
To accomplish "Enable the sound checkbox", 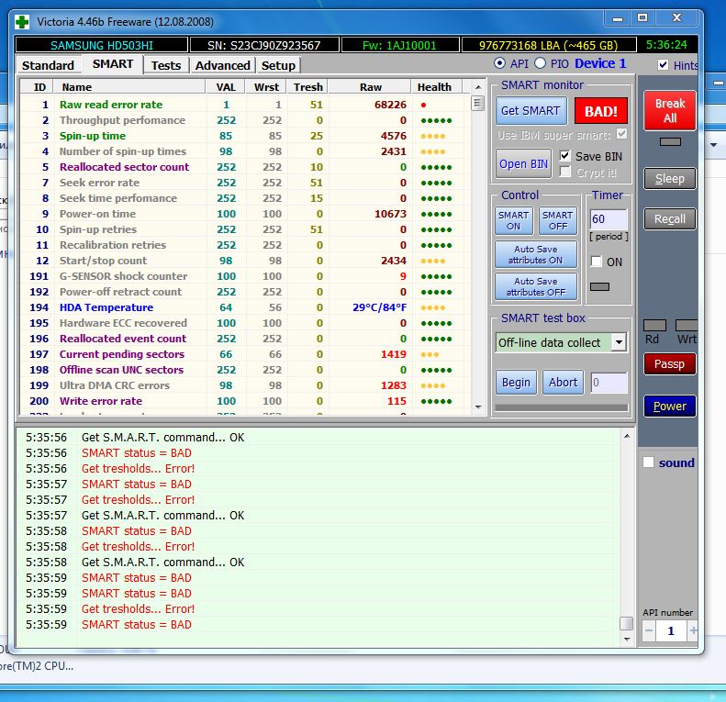I will pyautogui.click(x=649, y=462).
